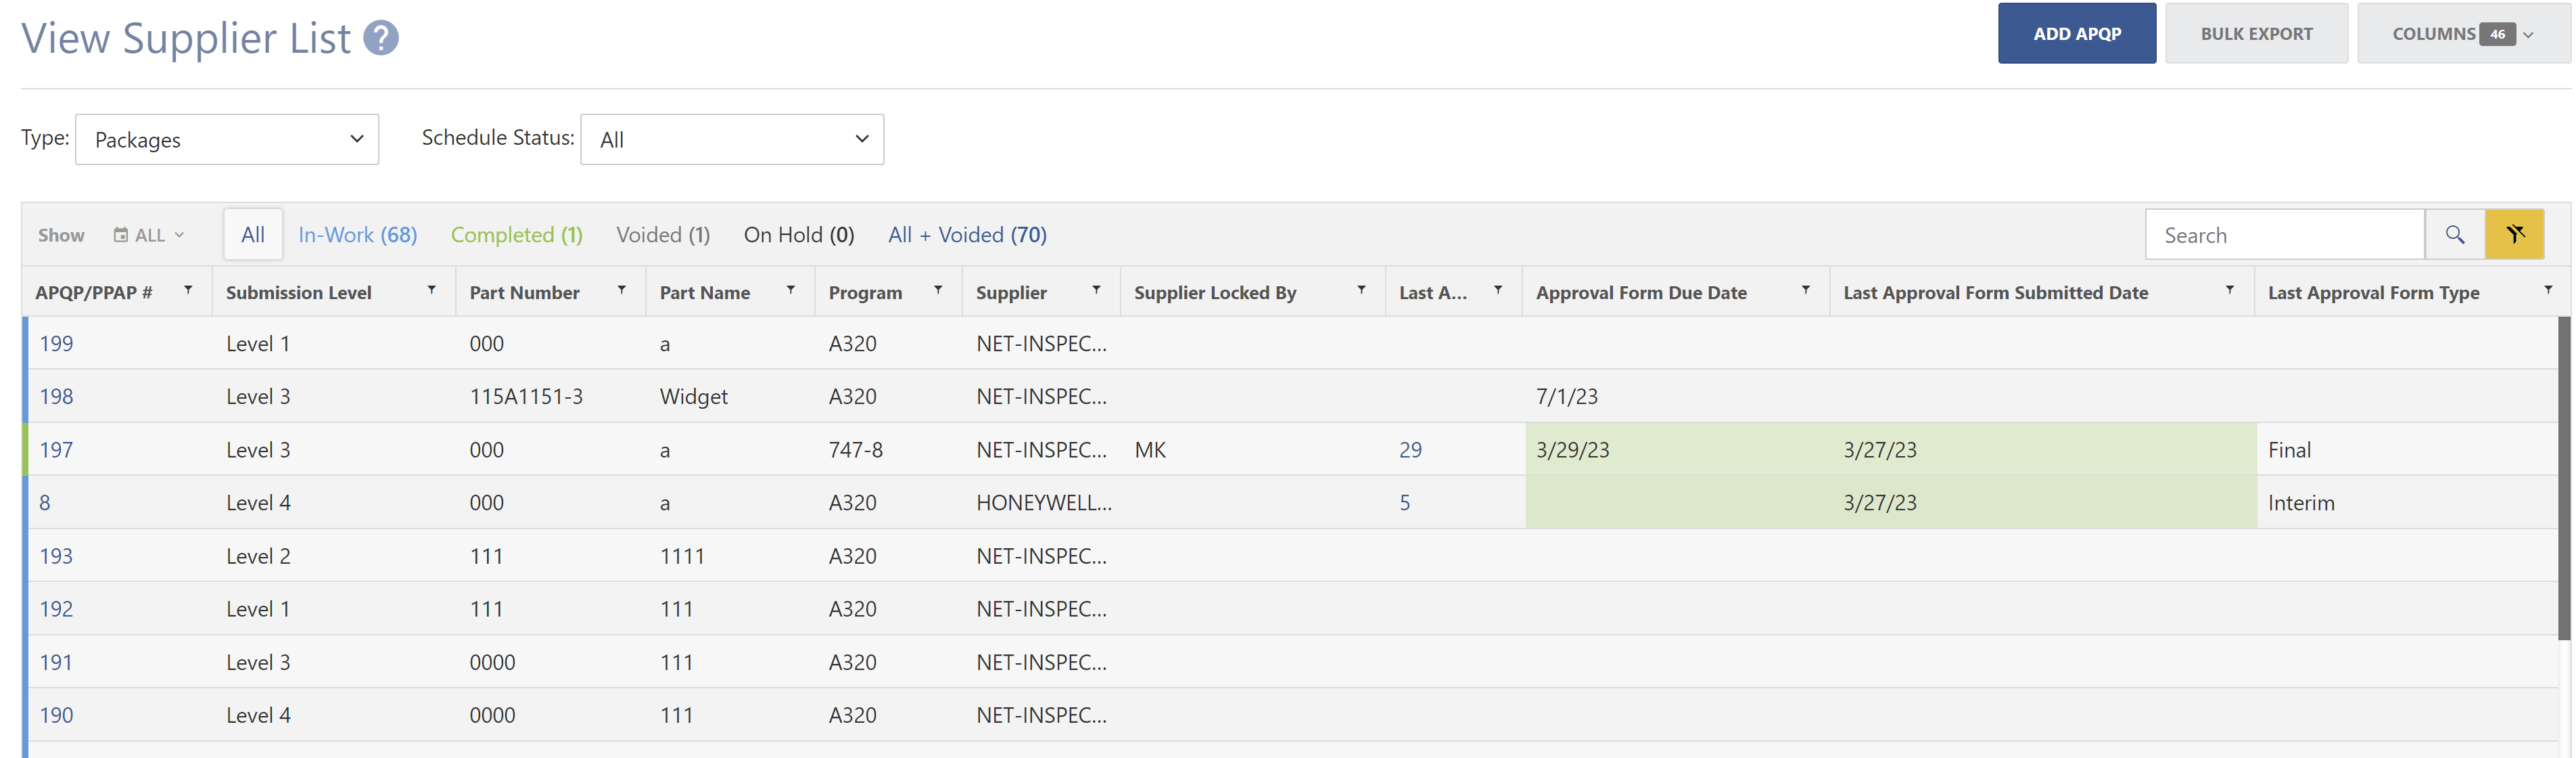Open APQP package 191 link
The image size is (2576, 758).
tap(56, 662)
